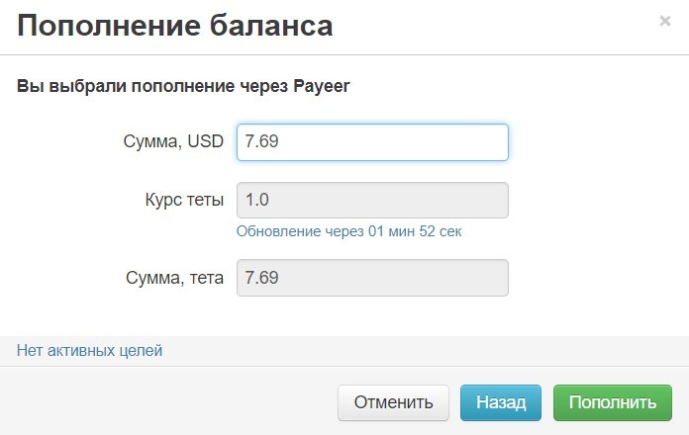Go back with the Назад button
Screen dimensions: 689x435
(500, 402)
